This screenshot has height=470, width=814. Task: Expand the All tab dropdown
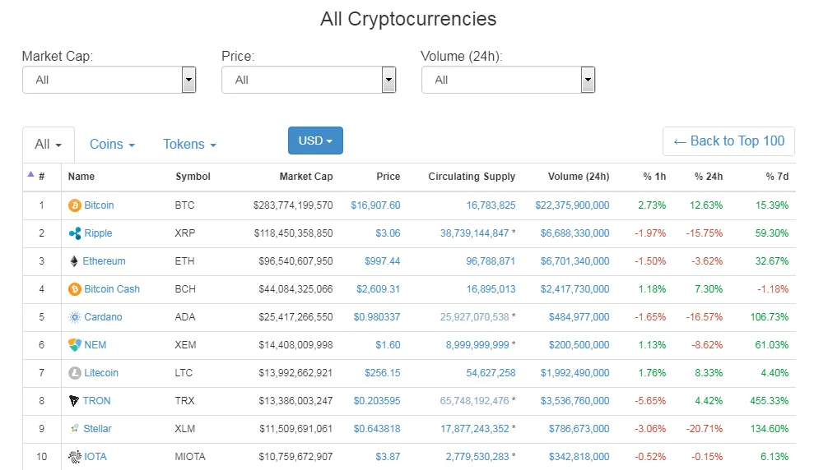(49, 144)
